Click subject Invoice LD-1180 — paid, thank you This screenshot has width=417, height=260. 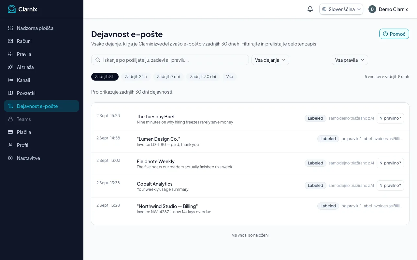point(168,145)
